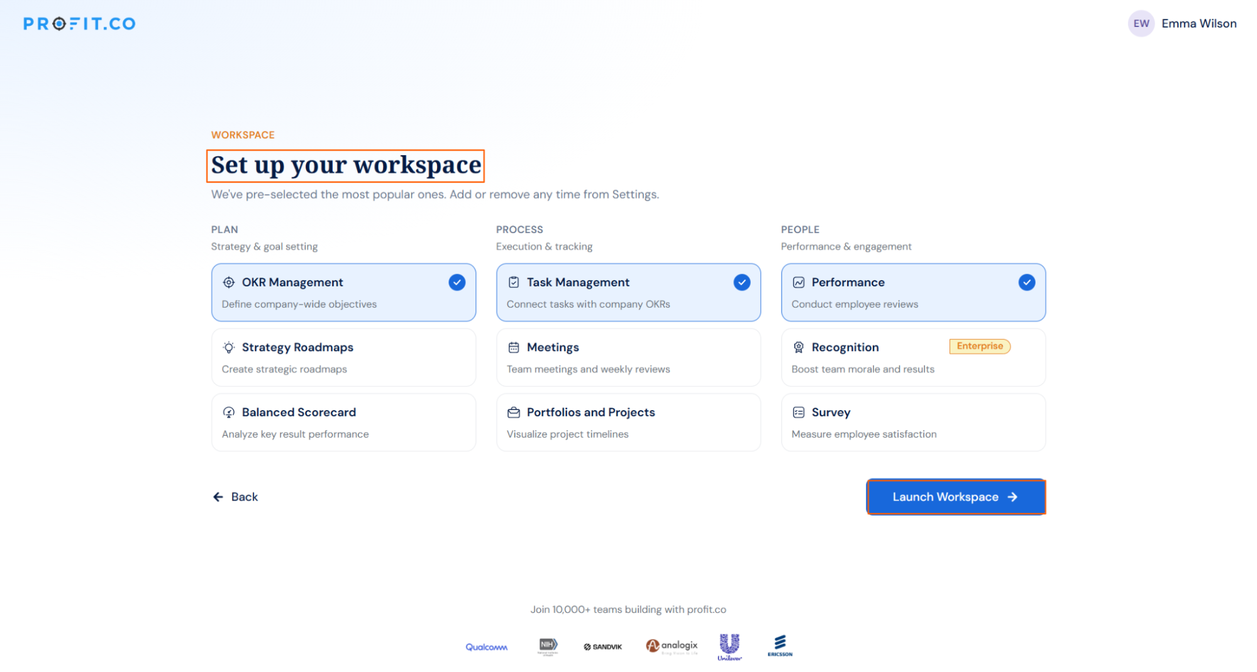Click the Performance chart icon
Screen dimensions: 1257x672
[799, 283]
